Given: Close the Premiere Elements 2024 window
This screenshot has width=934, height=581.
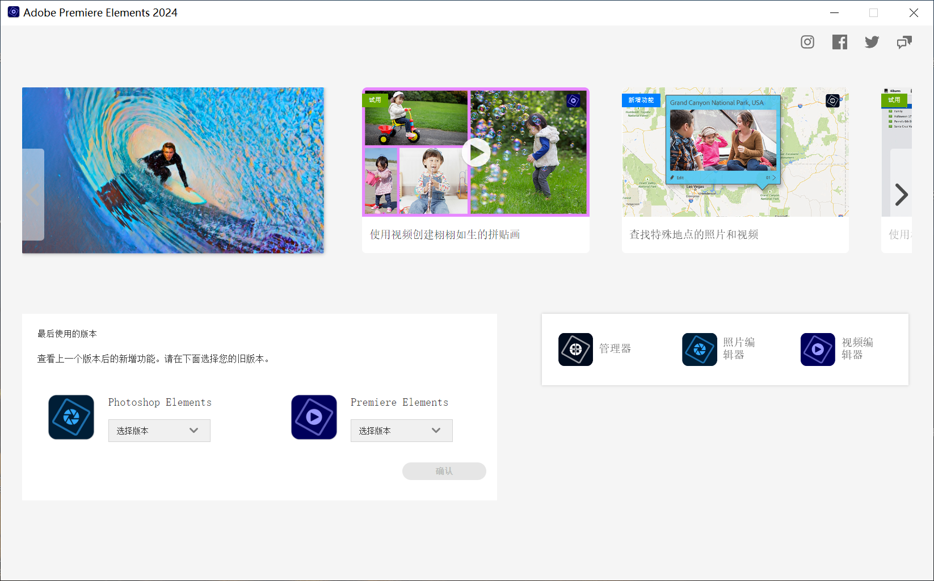Looking at the screenshot, I should pos(914,12).
